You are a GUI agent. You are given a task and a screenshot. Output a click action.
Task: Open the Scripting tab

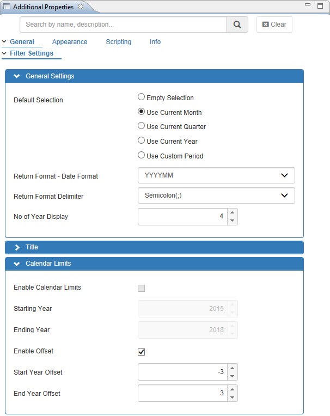click(118, 42)
